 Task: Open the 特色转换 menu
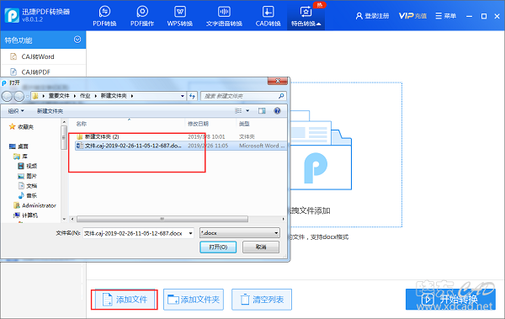tap(306, 16)
